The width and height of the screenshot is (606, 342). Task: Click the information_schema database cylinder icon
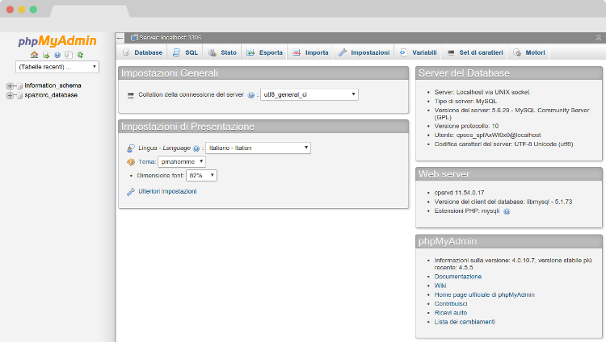pyautogui.click(x=19, y=85)
